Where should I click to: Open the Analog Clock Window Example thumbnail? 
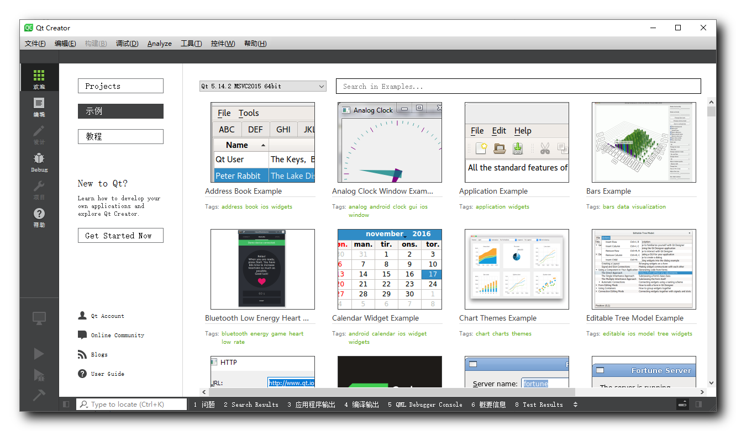coord(390,142)
